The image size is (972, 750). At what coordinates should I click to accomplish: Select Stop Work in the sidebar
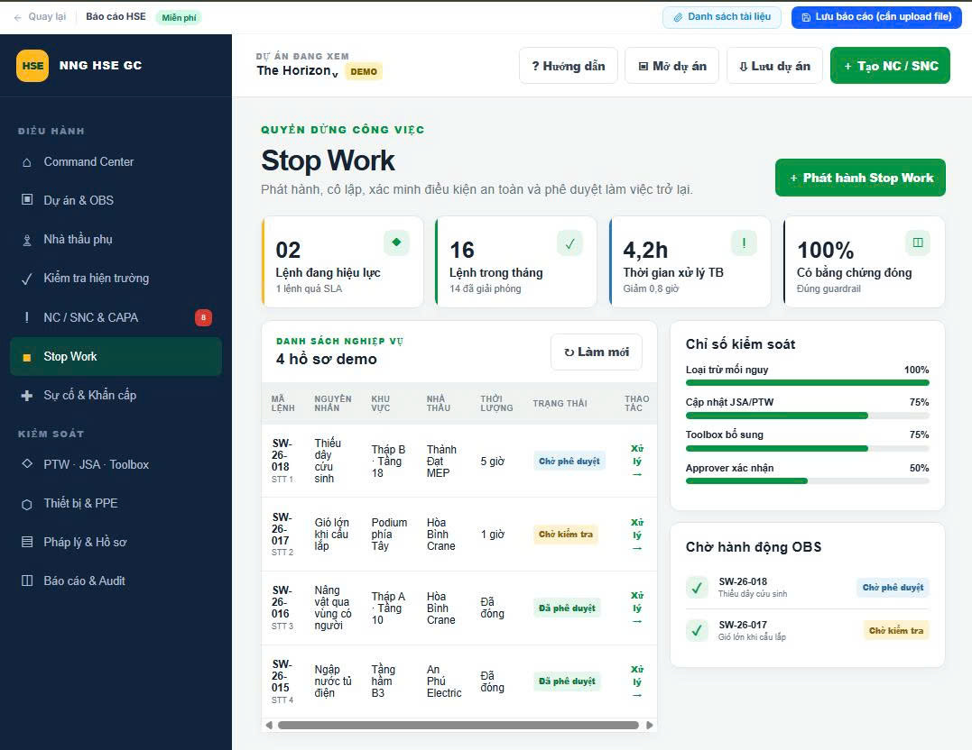116,356
